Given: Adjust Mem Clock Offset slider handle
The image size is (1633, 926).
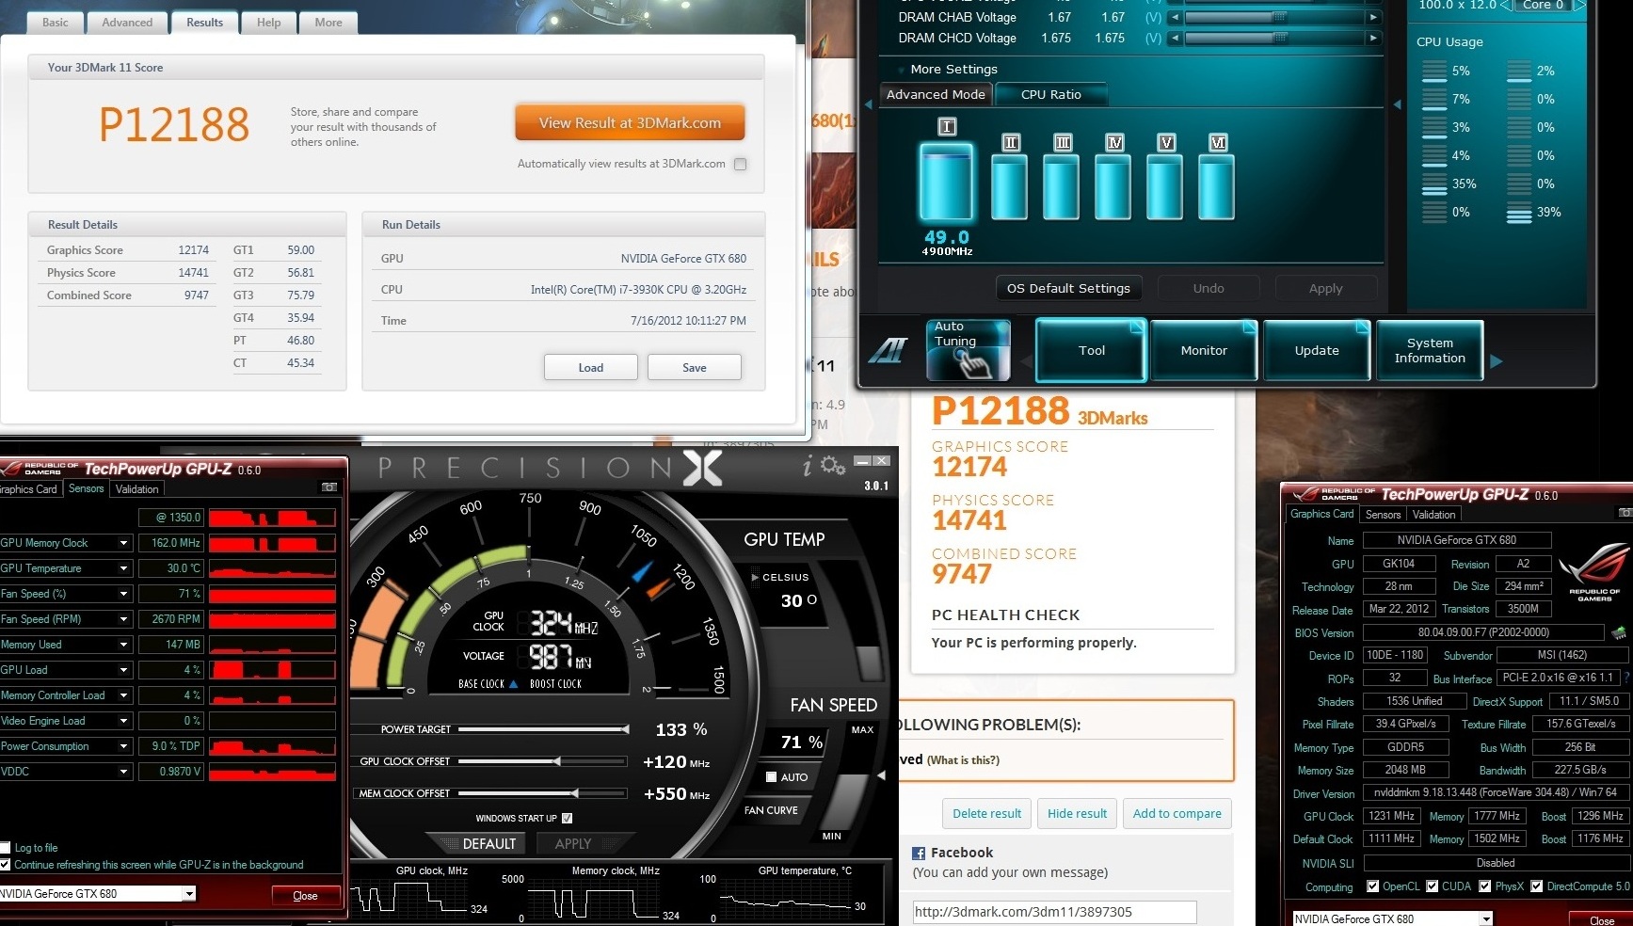Looking at the screenshot, I should pos(574,793).
